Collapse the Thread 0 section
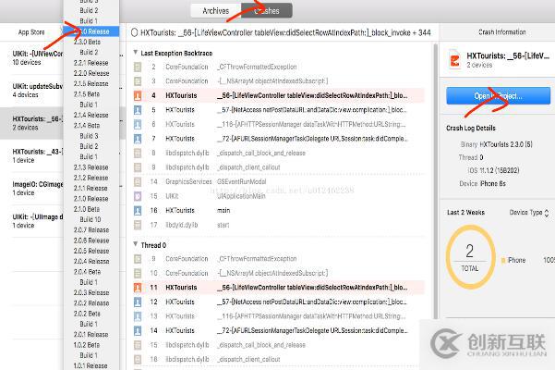 (x=135, y=244)
